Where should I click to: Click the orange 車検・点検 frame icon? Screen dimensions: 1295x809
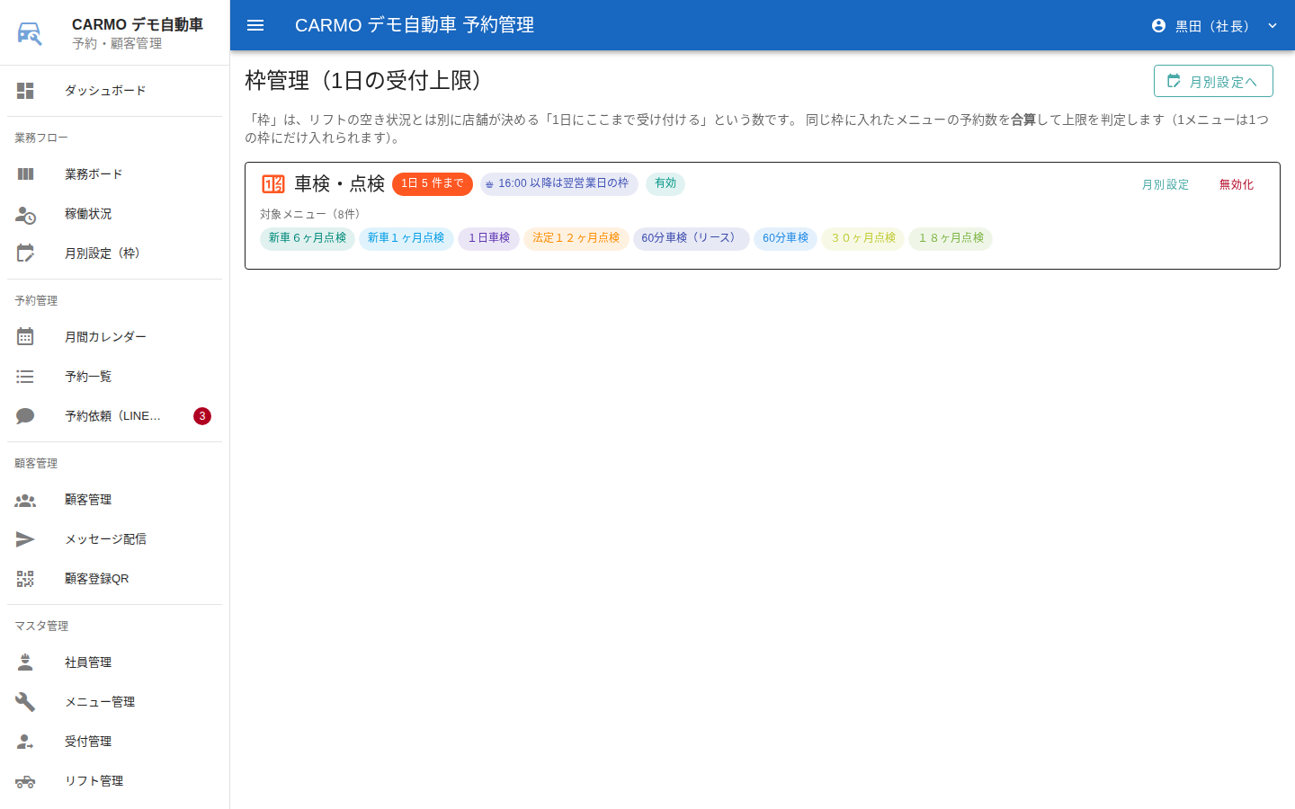coord(273,184)
